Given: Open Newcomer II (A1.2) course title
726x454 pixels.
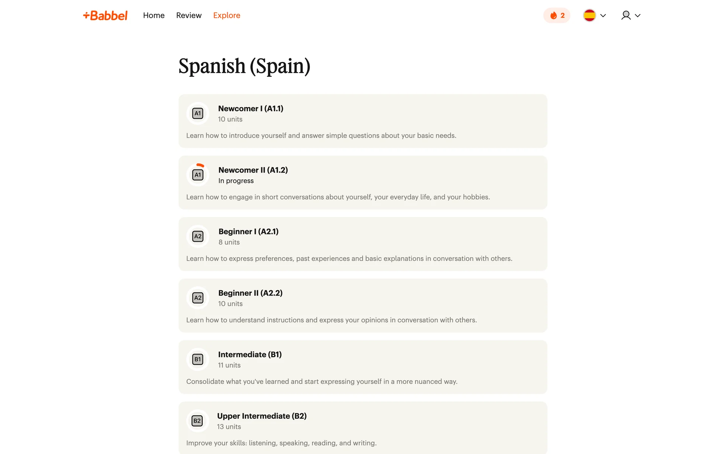Looking at the screenshot, I should click(x=253, y=170).
